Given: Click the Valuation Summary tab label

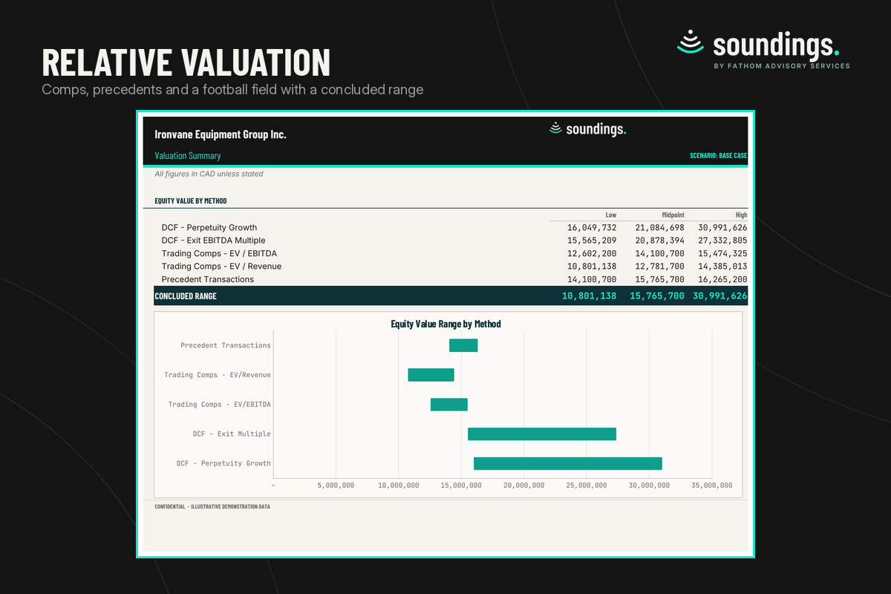Looking at the screenshot, I should (x=188, y=156).
